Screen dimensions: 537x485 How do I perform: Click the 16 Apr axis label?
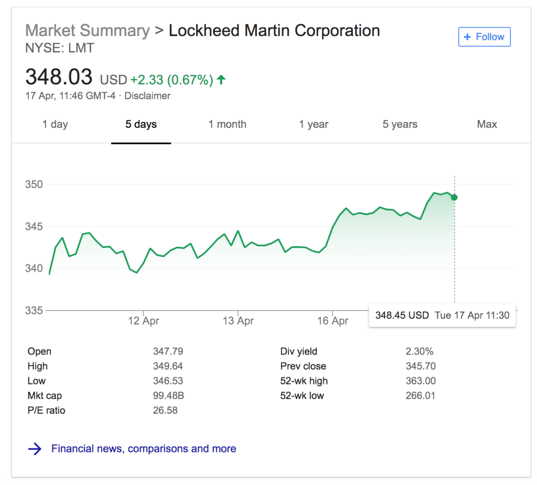pyautogui.click(x=332, y=321)
